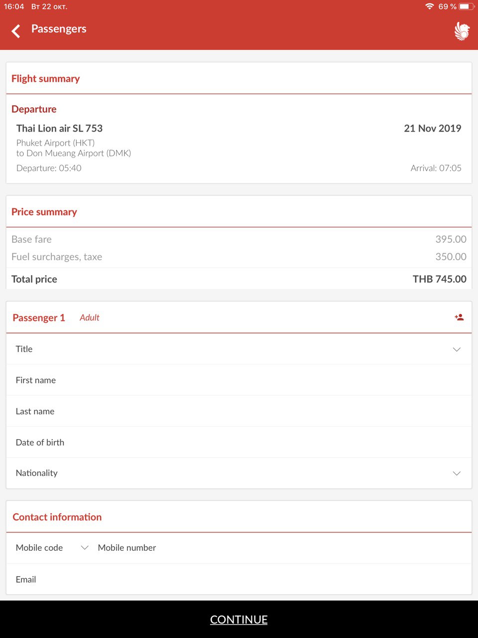The image size is (478, 638).
Task: Tap the back arrow icon
Action: point(16,31)
